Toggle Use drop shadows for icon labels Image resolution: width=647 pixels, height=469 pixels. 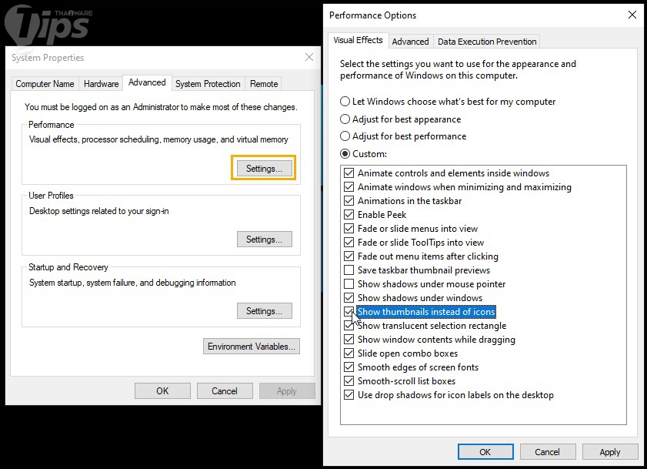click(349, 394)
